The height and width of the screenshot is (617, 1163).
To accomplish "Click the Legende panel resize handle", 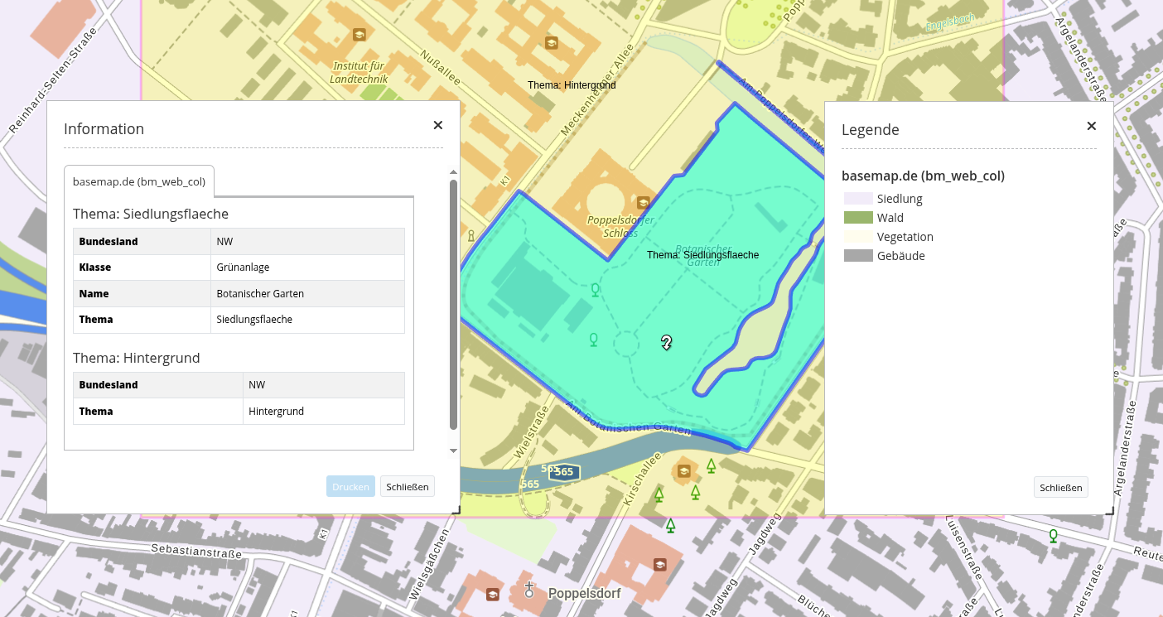I will pos(1108,509).
